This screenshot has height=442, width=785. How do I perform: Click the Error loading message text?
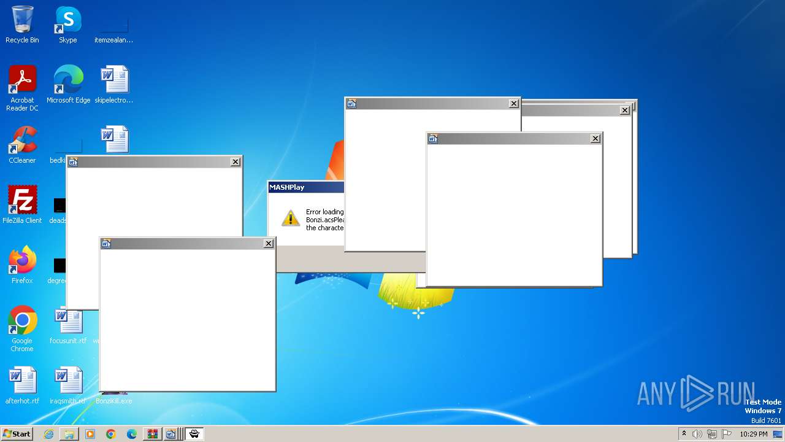click(325, 220)
